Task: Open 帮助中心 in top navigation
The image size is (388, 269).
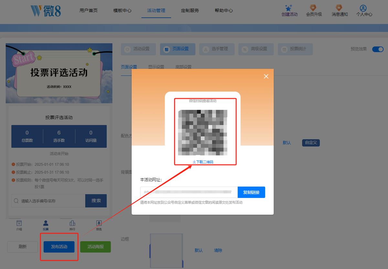Action: pos(224,10)
